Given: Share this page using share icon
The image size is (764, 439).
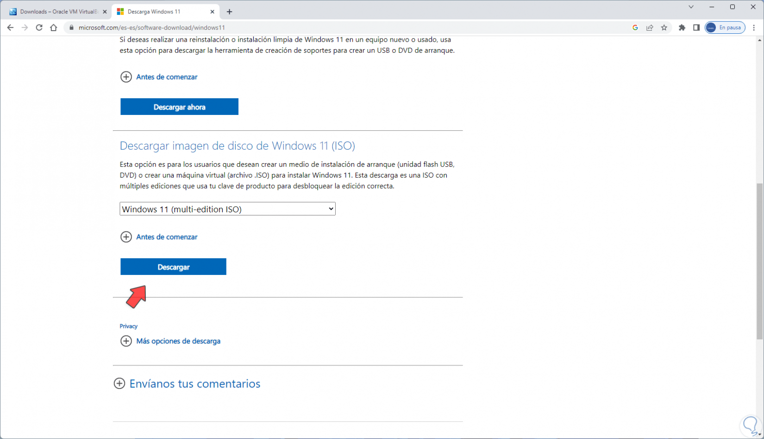Looking at the screenshot, I should (650, 28).
